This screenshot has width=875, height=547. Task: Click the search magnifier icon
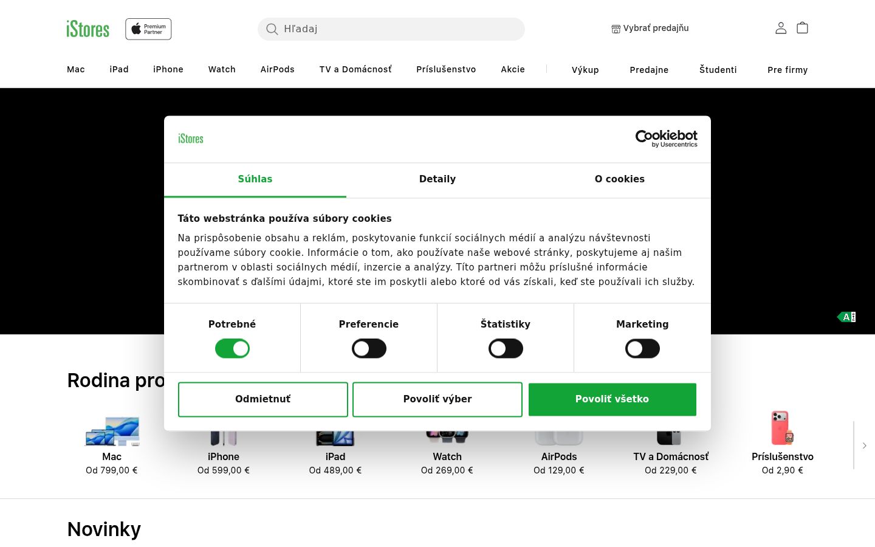[272, 29]
